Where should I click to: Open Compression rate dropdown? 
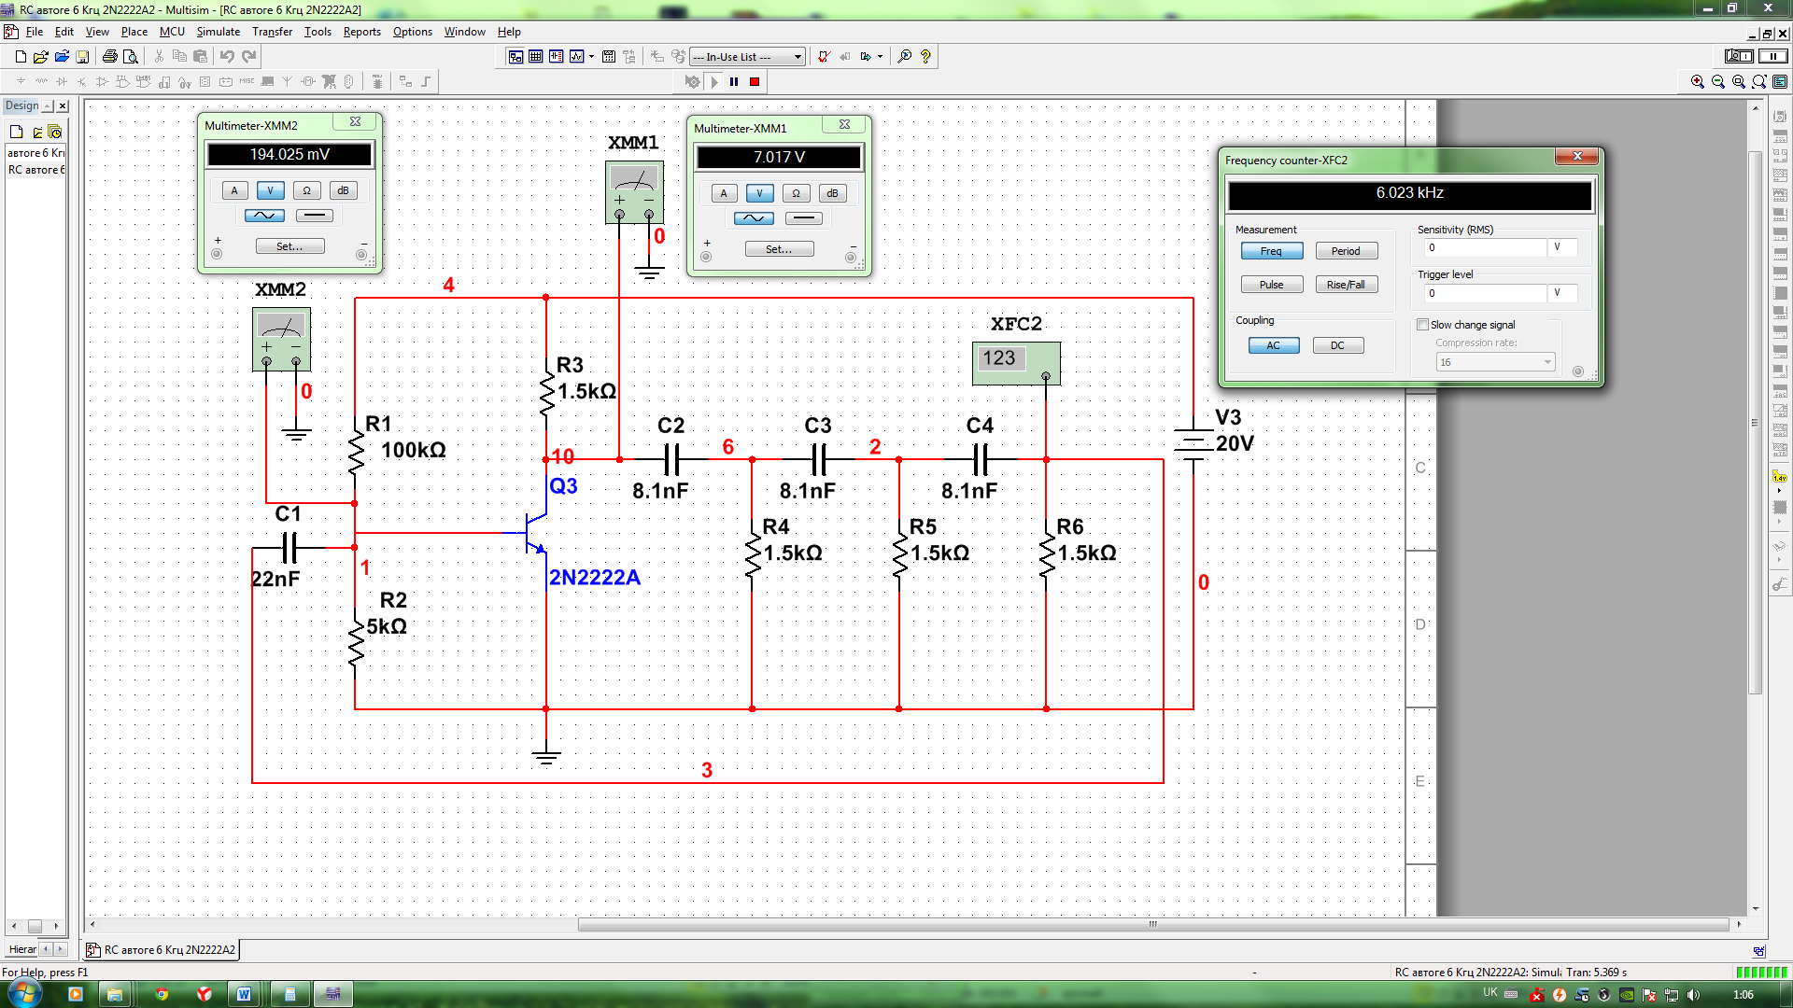click(1495, 362)
